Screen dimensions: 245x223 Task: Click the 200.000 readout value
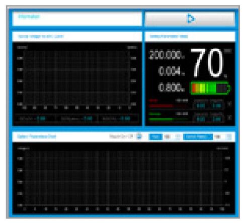pyautogui.click(x=167, y=55)
